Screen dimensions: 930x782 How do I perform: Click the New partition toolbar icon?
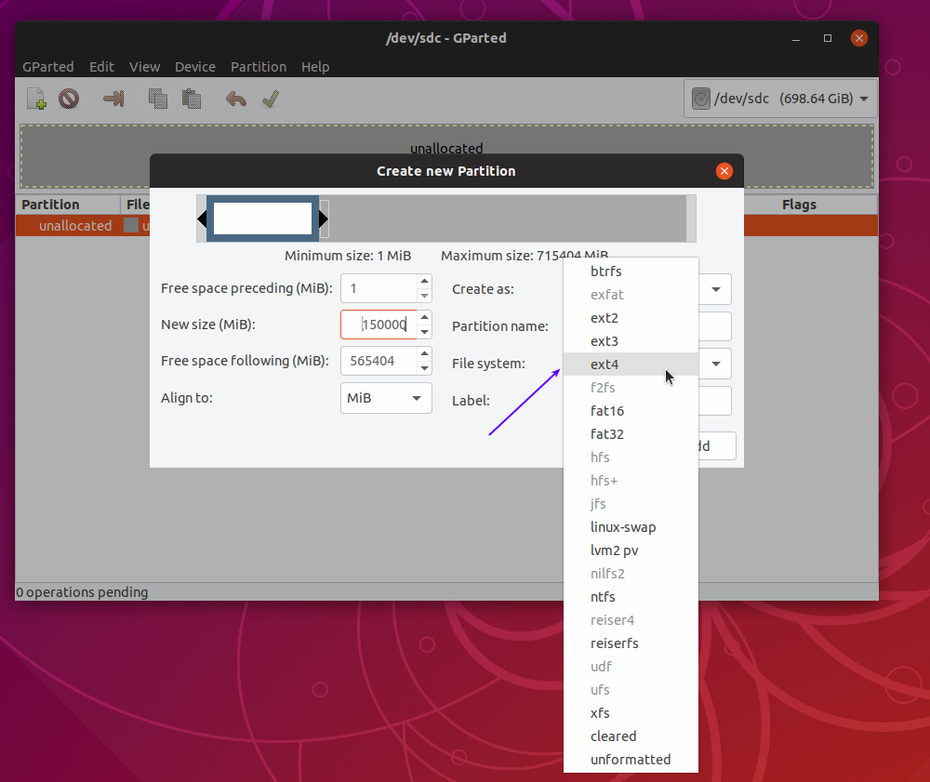pos(36,99)
